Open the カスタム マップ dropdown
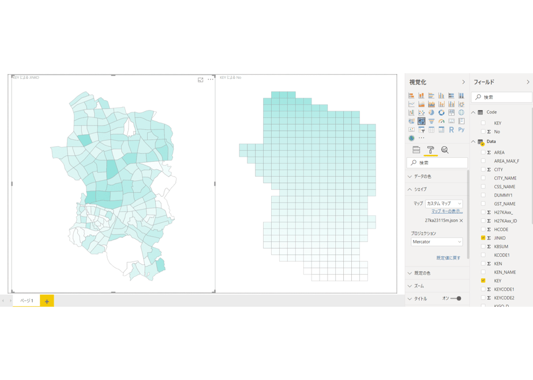Screen dimensions: 533x380 pyautogui.click(x=444, y=204)
